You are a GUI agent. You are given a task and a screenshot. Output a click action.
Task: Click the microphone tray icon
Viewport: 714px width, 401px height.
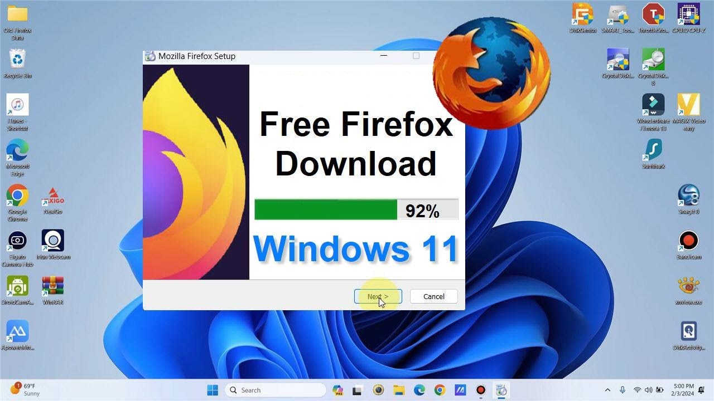[x=623, y=390]
